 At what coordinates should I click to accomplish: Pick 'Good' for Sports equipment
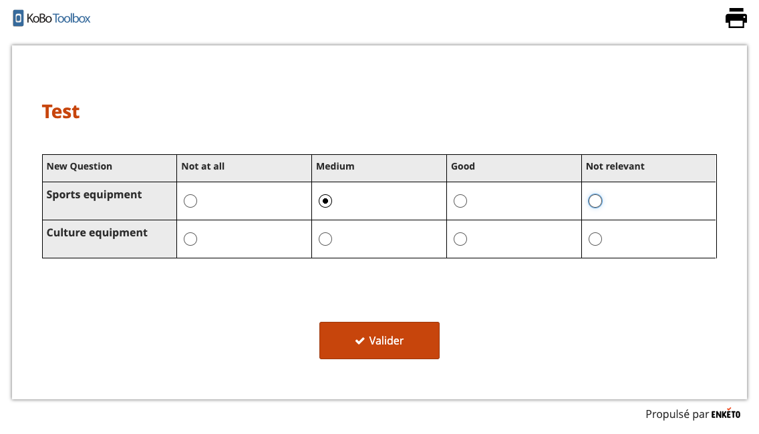(x=460, y=201)
